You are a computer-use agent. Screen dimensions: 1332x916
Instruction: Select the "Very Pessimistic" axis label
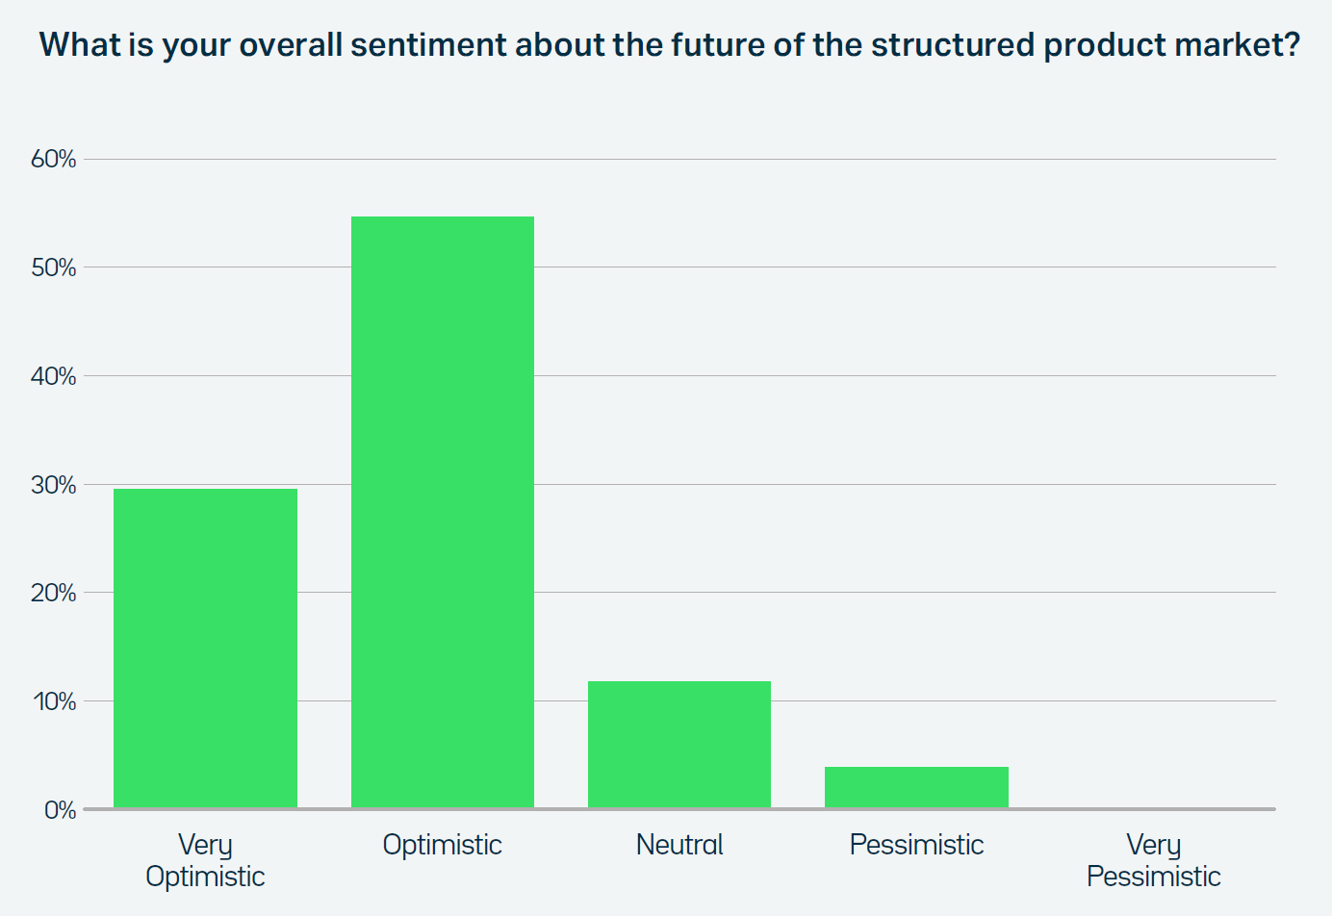(1153, 860)
